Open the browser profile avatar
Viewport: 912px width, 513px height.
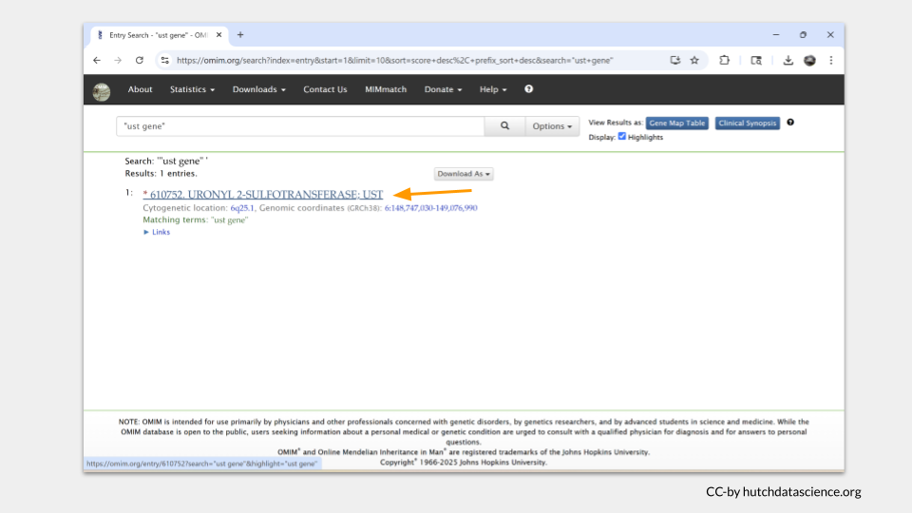point(809,61)
